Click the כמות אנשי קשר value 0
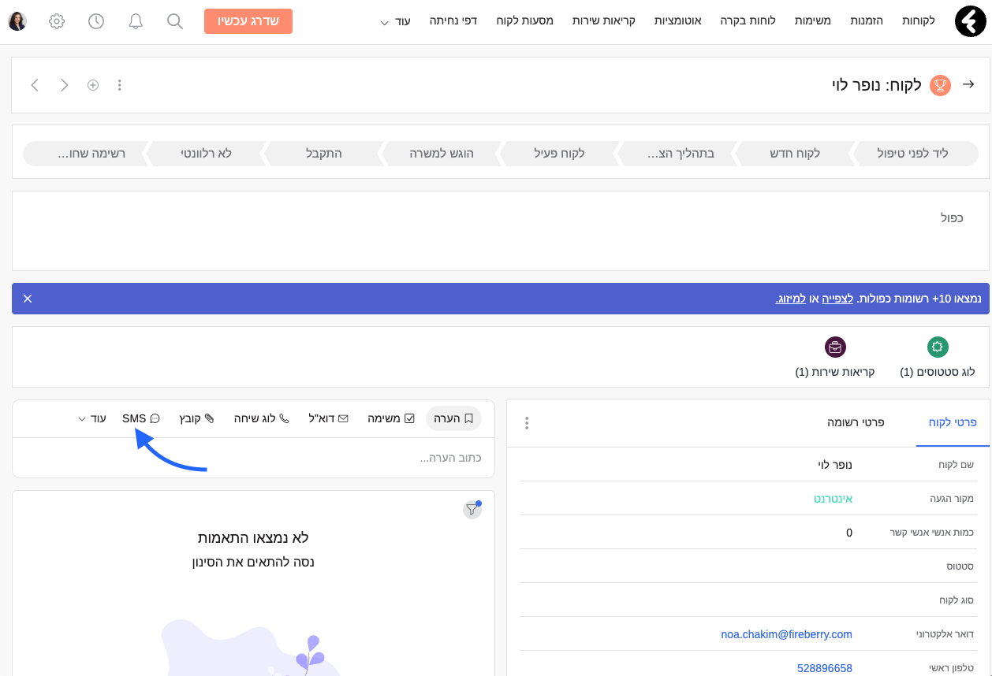 click(849, 533)
